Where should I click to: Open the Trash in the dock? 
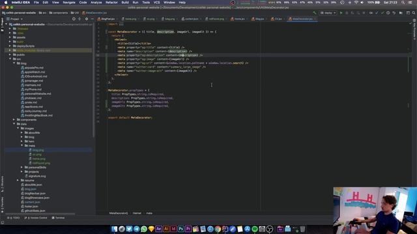302,229
